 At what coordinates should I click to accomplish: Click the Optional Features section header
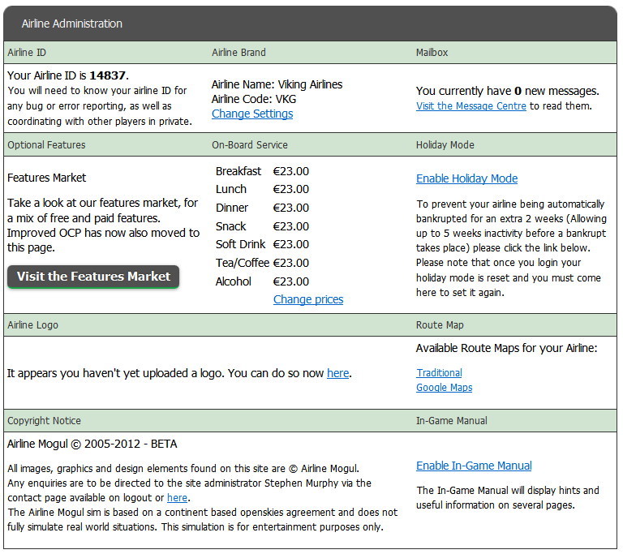(x=46, y=145)
